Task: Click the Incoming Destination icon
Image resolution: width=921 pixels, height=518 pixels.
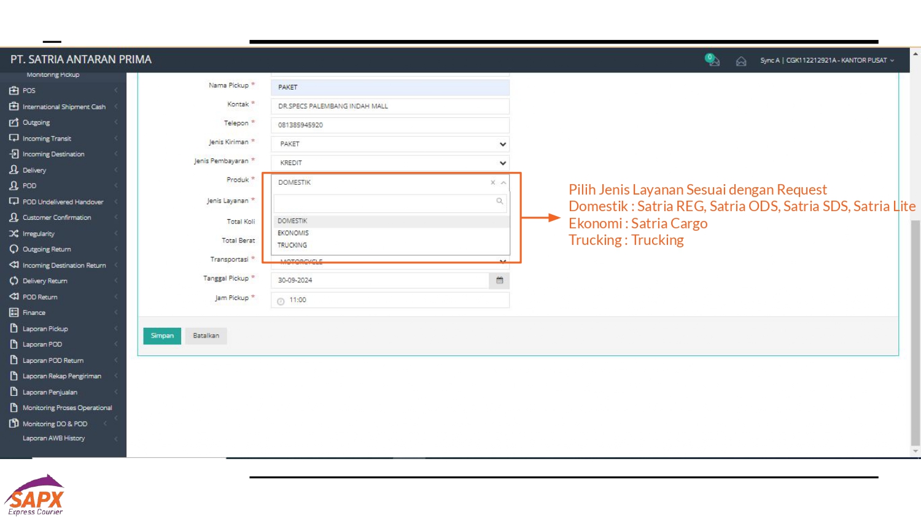Action: coord(14,154)
